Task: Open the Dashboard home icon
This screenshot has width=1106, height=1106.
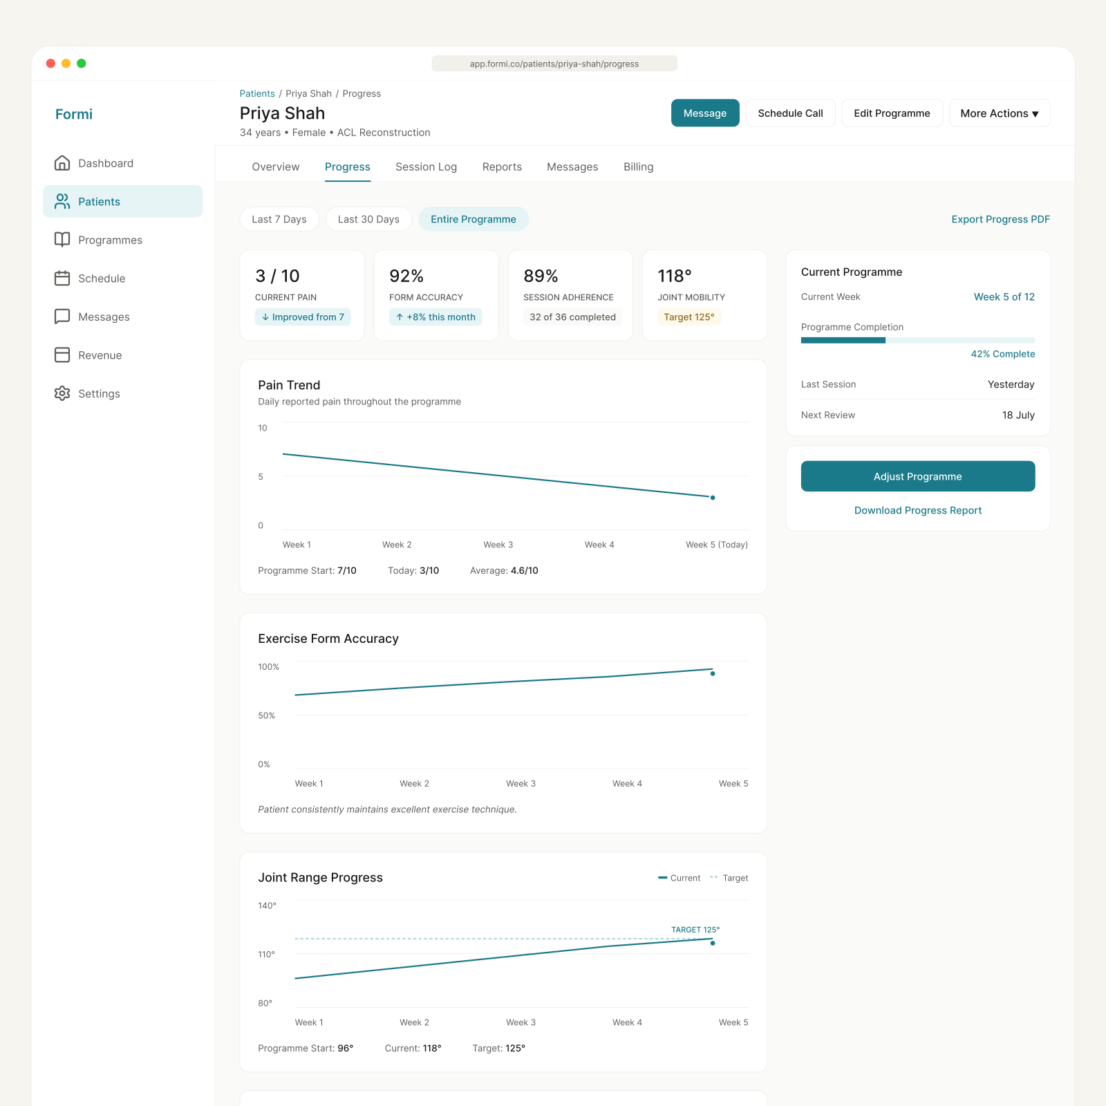Action: pos(62,163)
